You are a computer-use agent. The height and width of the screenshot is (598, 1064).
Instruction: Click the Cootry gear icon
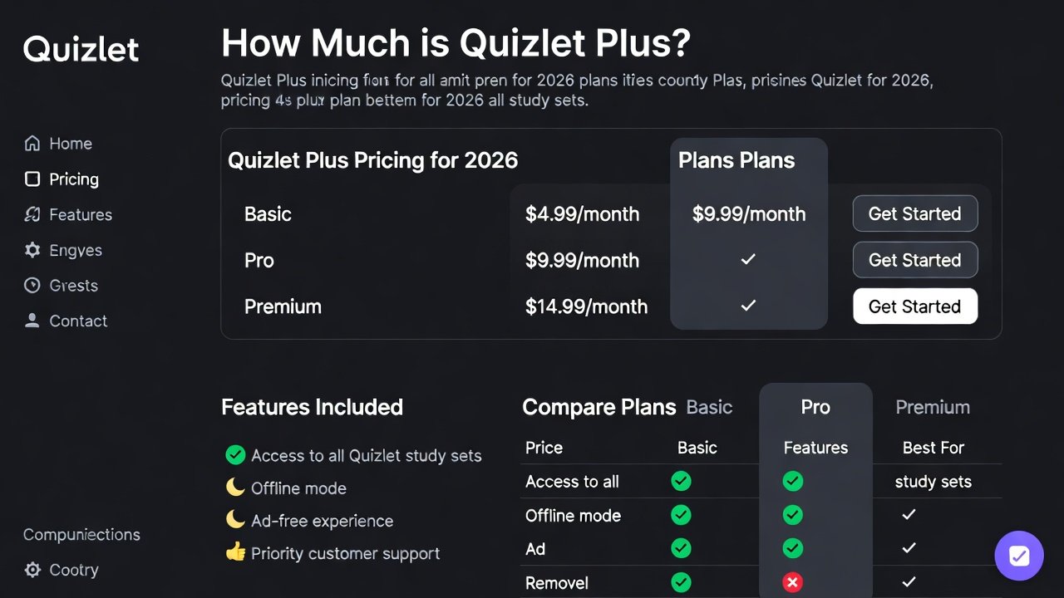pos(32,570)
